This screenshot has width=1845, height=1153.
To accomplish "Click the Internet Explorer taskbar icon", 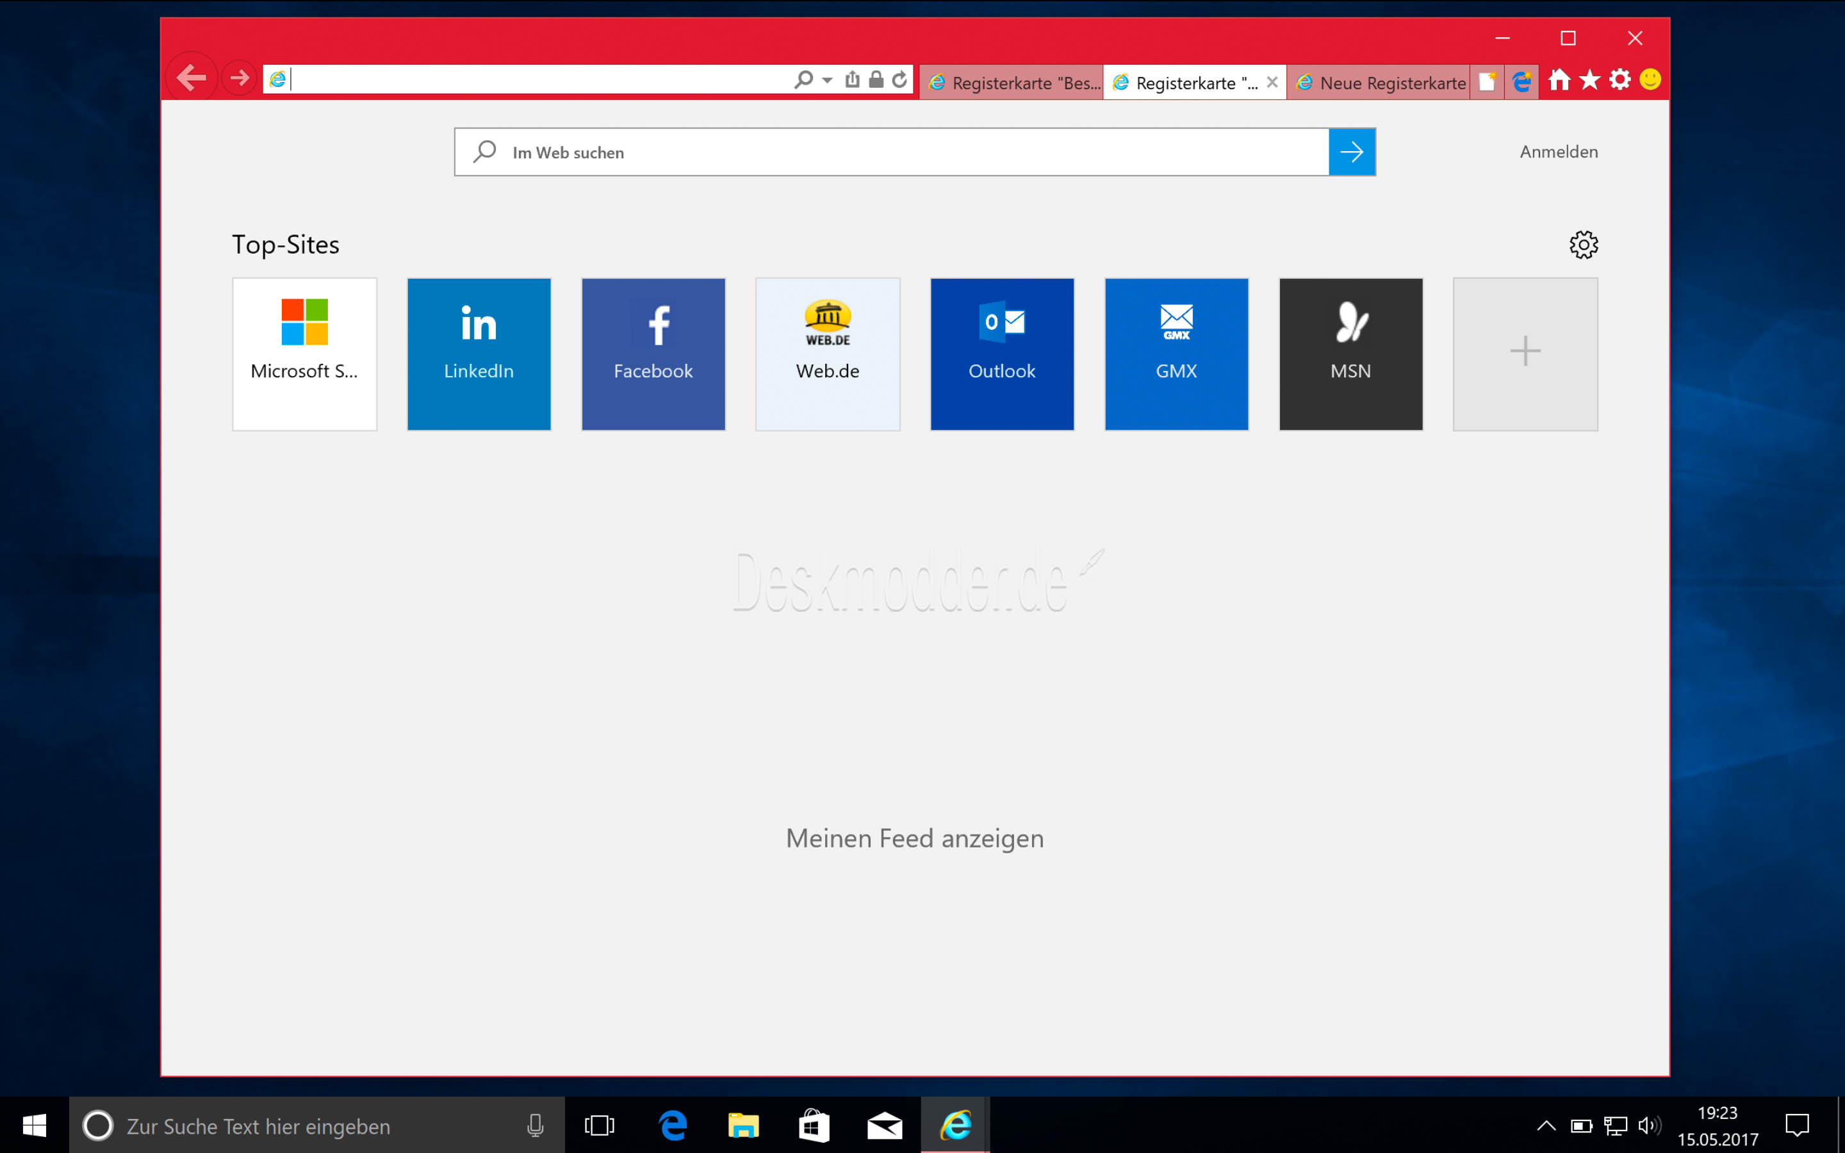I will (x=955, y=1125).
